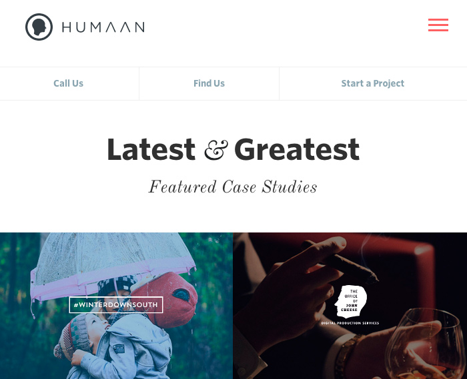
Task: Choose Start a Project
Action: tap(372, 83)
